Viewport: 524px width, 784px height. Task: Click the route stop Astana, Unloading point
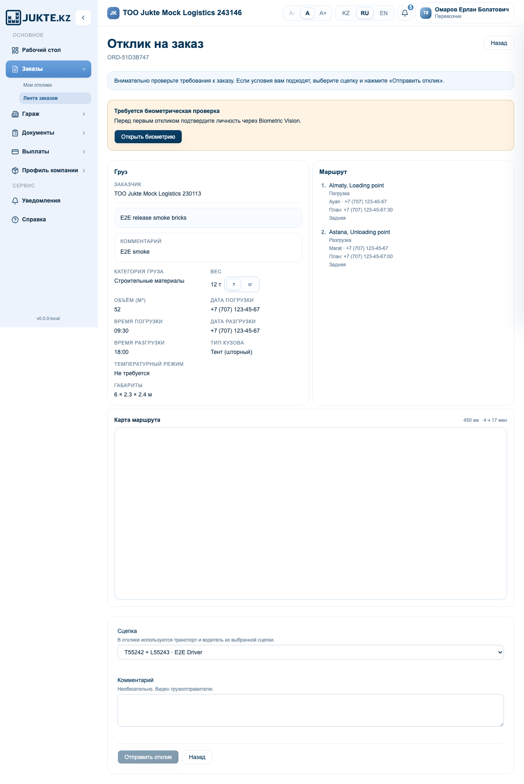point(359,232)
